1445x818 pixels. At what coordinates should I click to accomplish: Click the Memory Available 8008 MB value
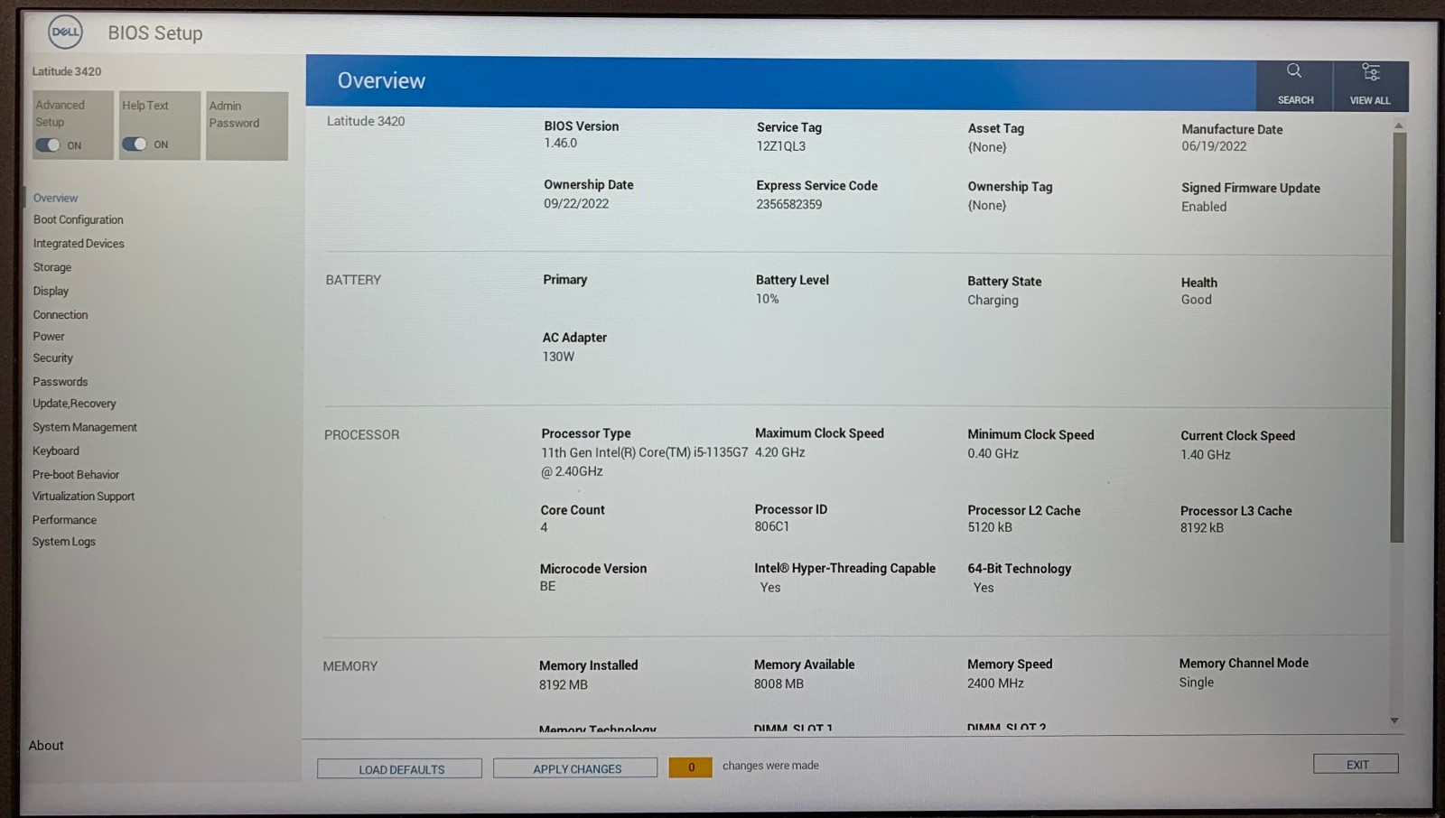click(778, 683)
